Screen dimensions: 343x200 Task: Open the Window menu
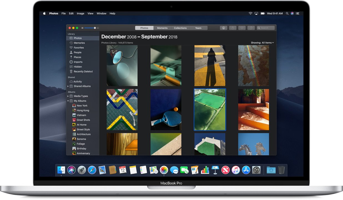pos(102,13)
